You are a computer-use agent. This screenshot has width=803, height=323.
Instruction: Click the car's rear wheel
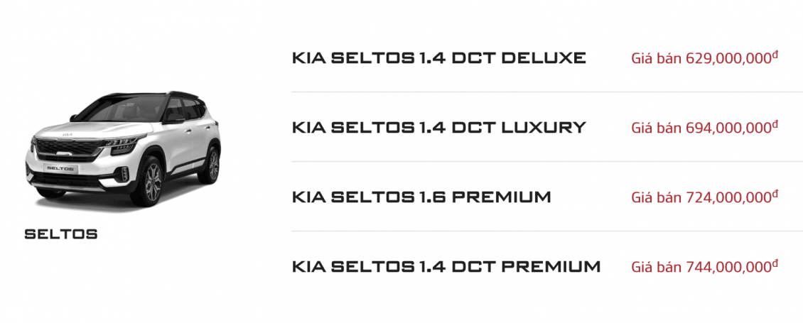pos(213,166)
